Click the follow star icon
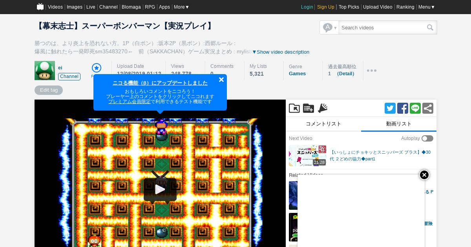 (97, 68)
